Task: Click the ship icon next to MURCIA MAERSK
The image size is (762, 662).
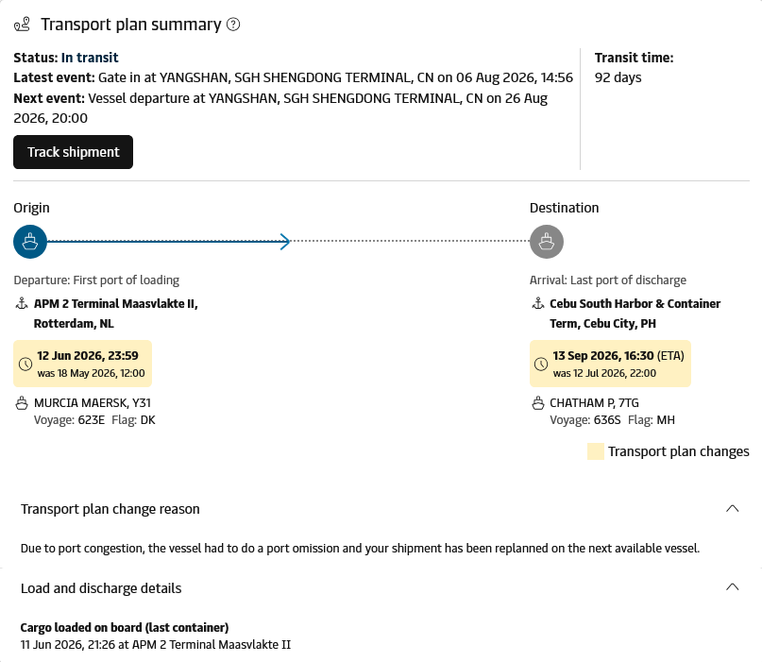Action: pos(22,403)
